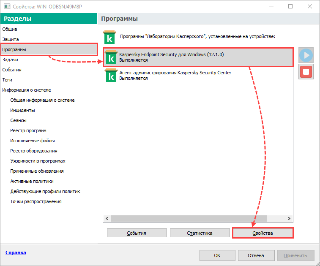320x266 pixels.
Task: Go to the Задачи section
Action: click(10, 60)
